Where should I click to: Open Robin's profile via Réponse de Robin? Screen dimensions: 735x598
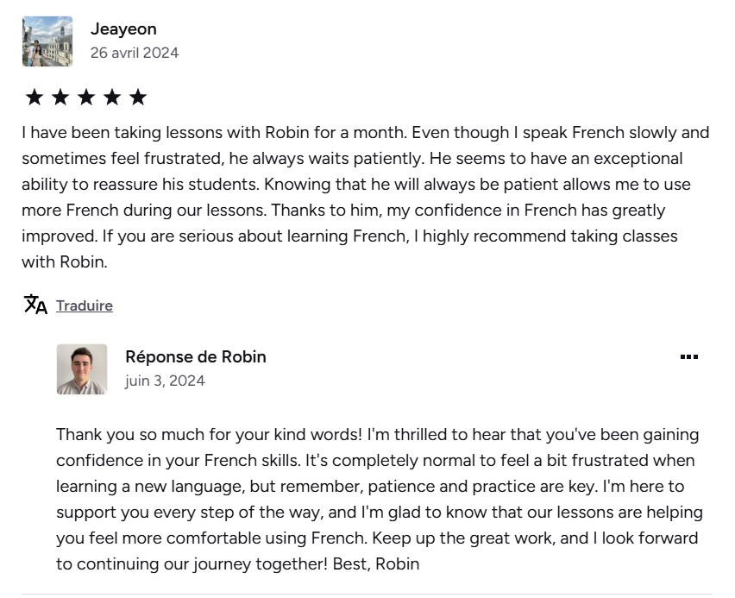pos(195,356)
